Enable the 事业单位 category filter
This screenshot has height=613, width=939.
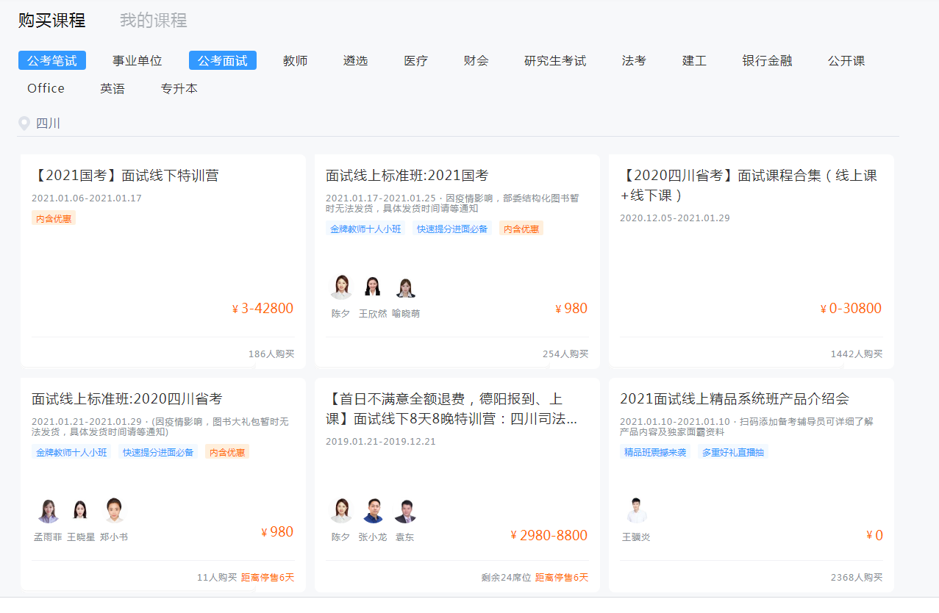point(137,61)
